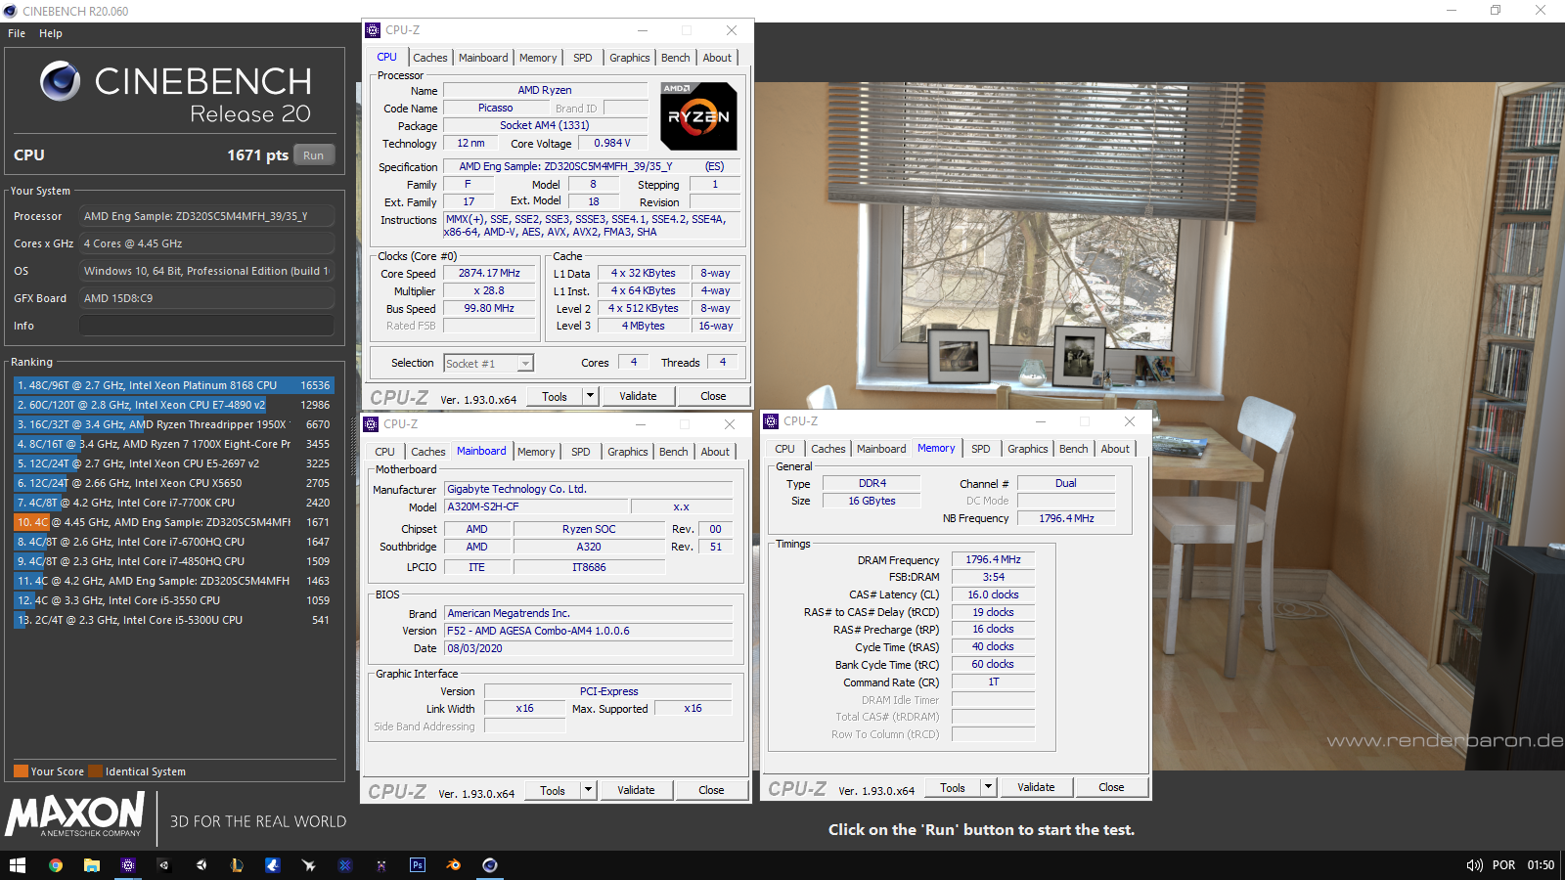1565x880 pixels.
Task: Expand Tools dropdown arrow in CPU window
Action: tap(590, 396)
